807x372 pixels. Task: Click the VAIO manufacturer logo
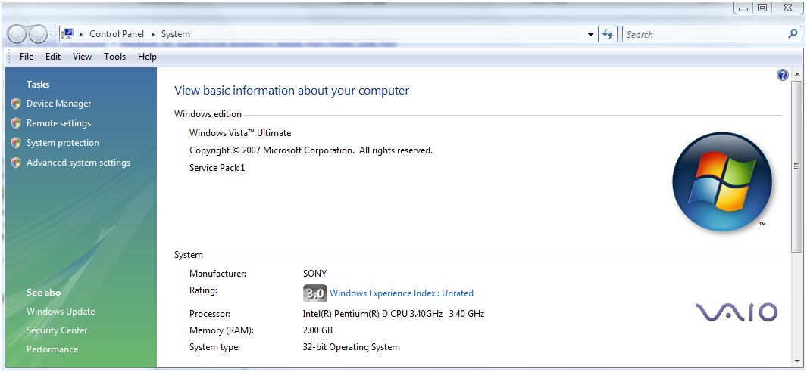(x=737, y=312)
